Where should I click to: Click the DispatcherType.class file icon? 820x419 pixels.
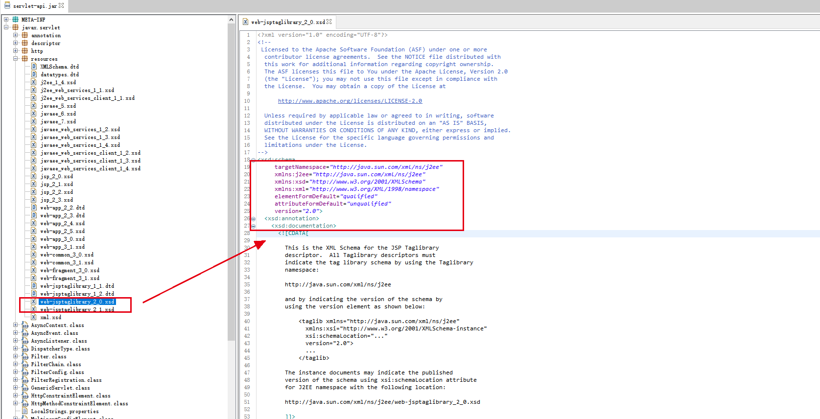(x=25, y=349)
